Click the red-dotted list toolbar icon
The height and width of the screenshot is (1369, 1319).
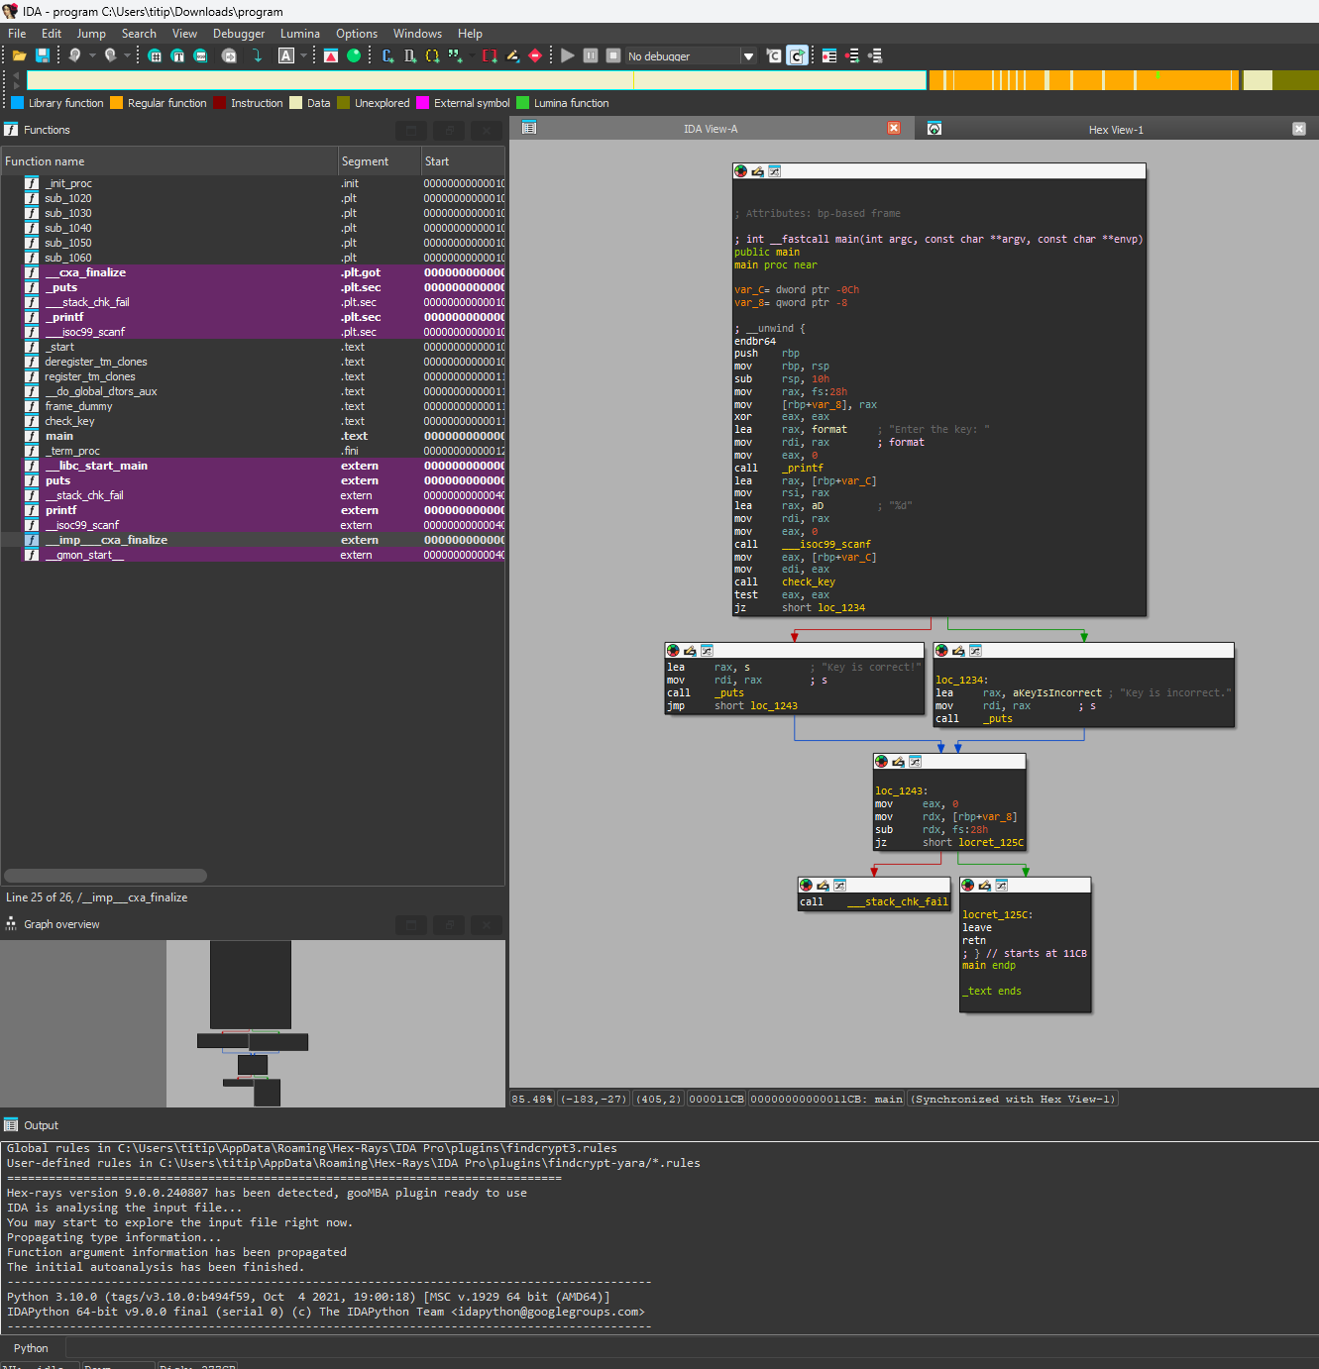point(829,55)
